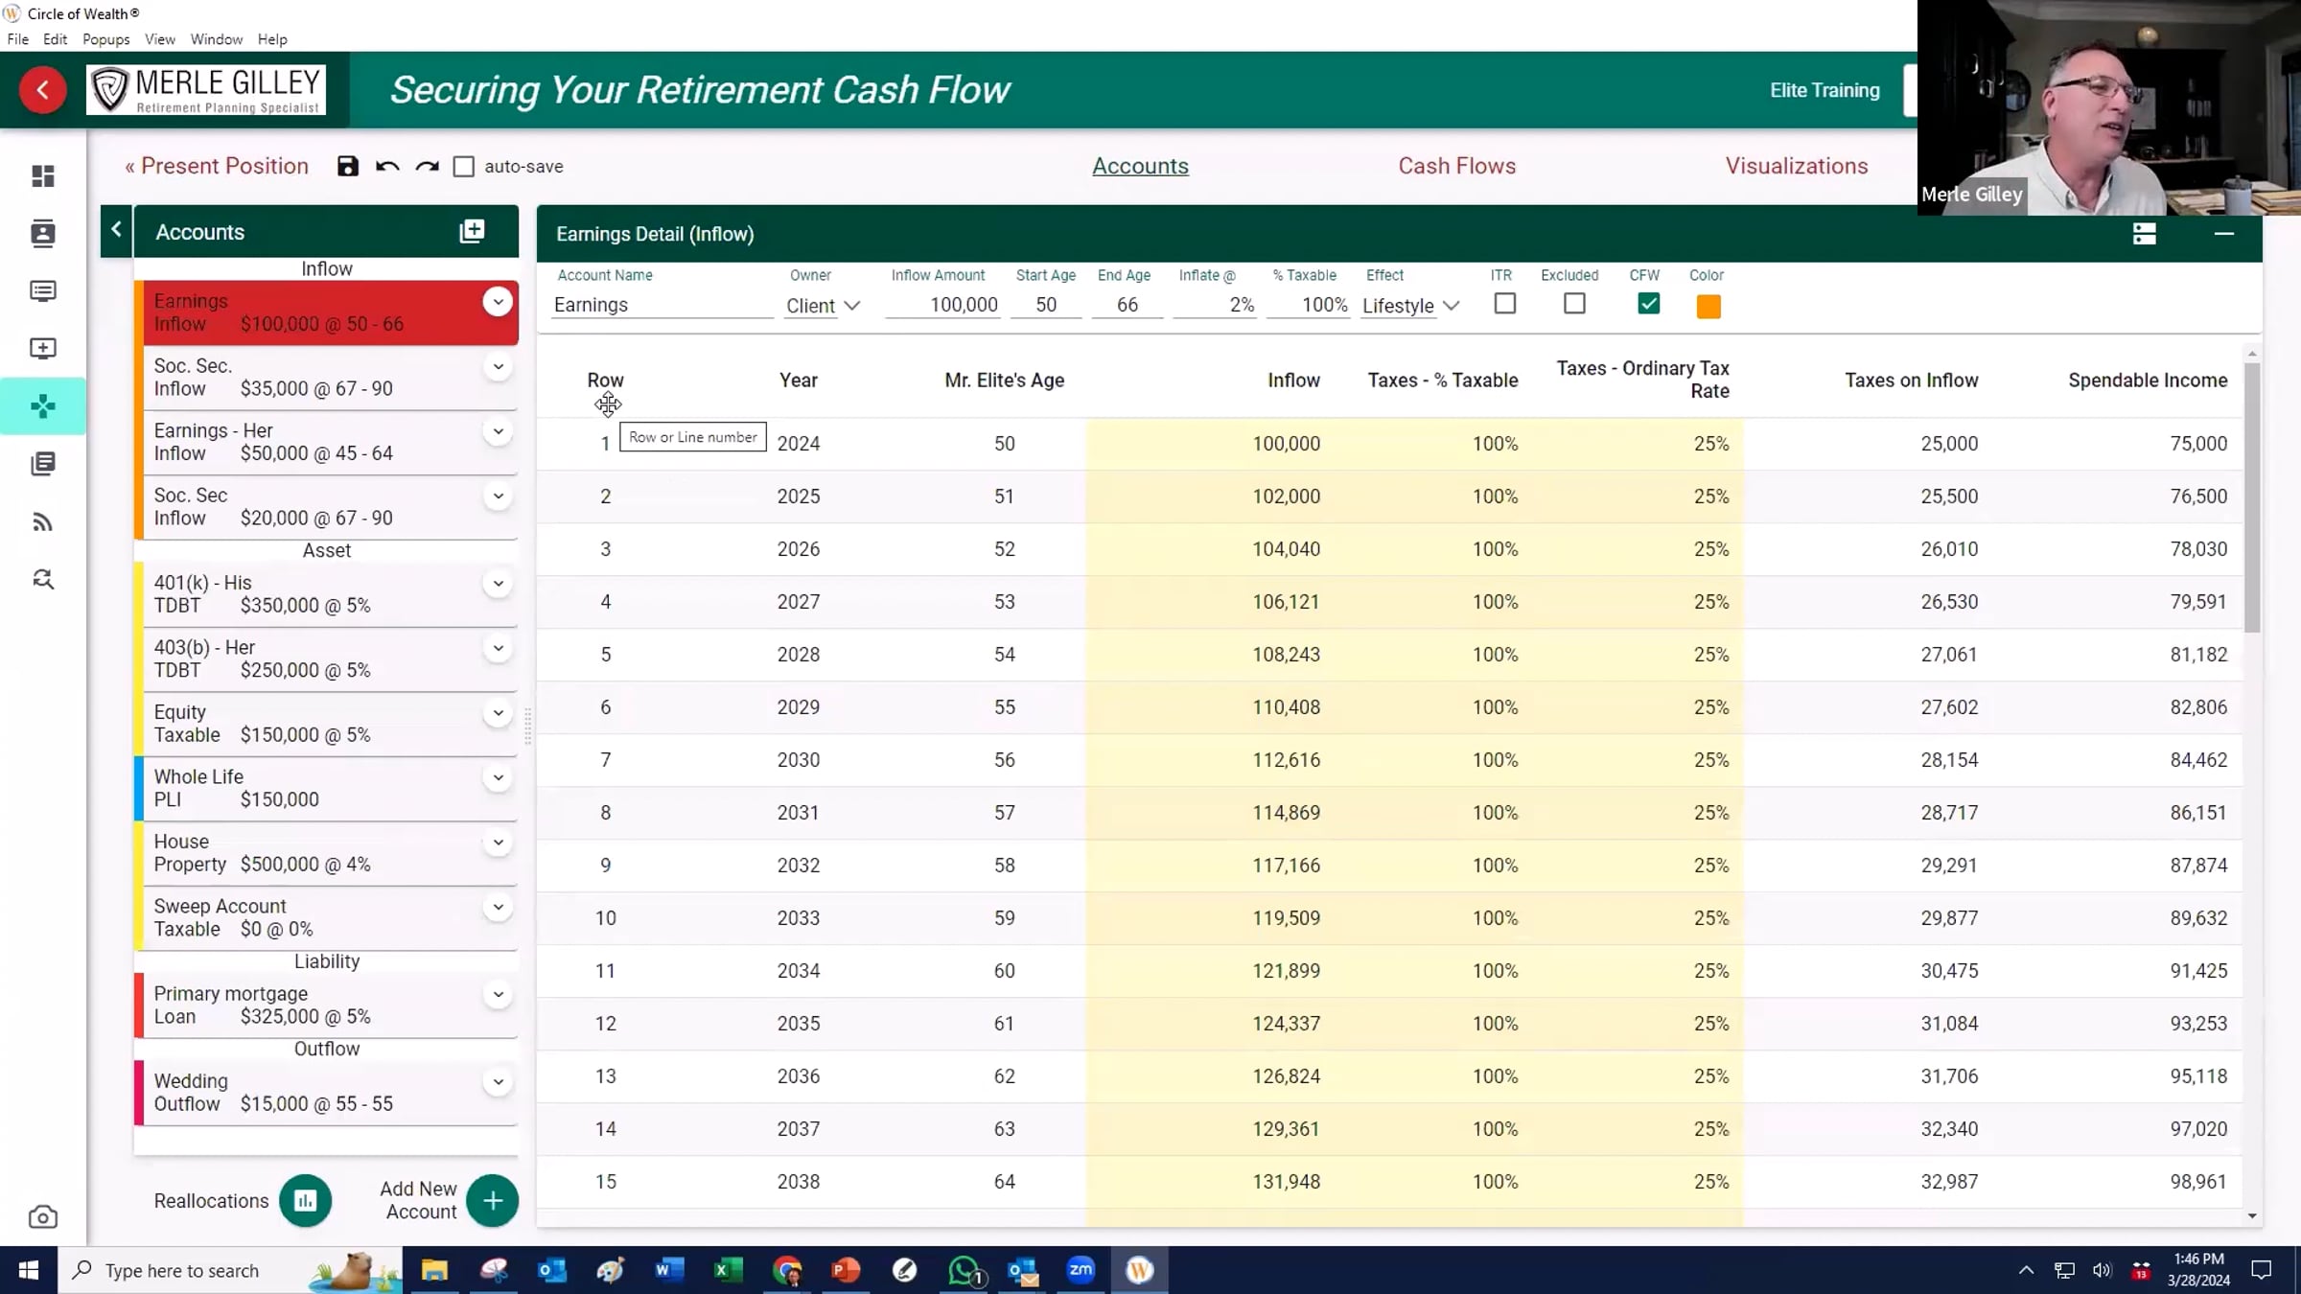The width and height of the screenshot is (2301, 1294).
Task: Click the save disk icon
Action: [x=347, y=166]
